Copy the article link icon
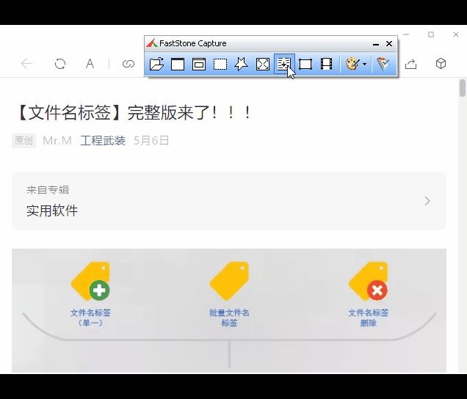Viewport: 467px width, 399px height. [128, 64]
